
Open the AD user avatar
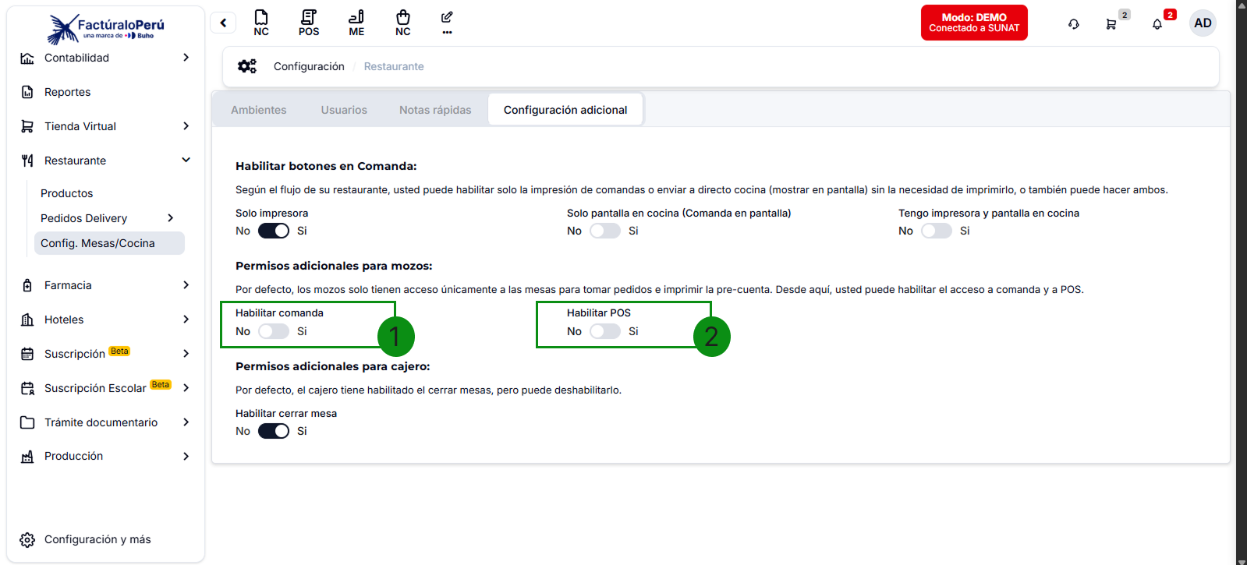point(1203,23)
